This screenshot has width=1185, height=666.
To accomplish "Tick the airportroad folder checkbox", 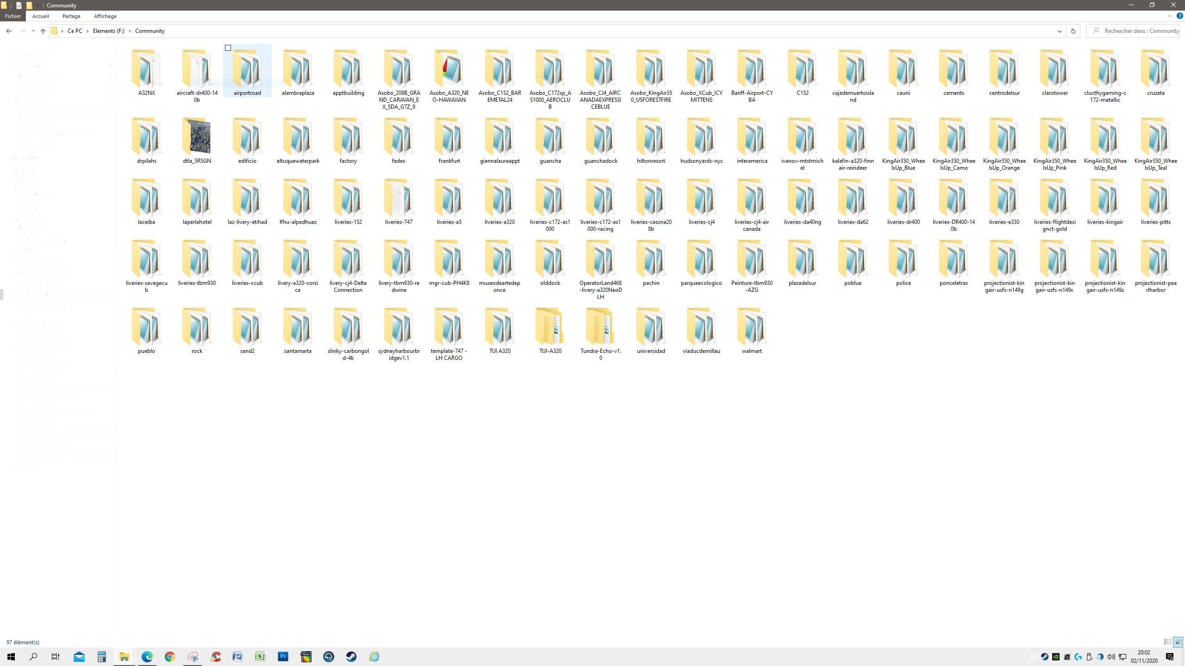I will 228,48.
